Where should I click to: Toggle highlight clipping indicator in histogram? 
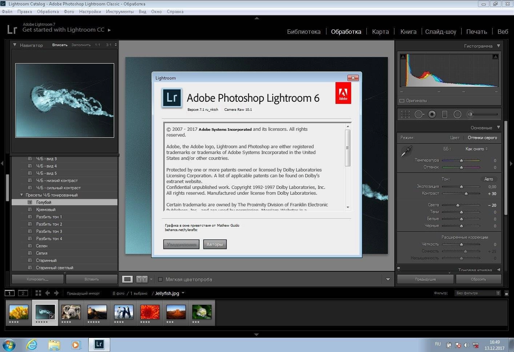495,57
